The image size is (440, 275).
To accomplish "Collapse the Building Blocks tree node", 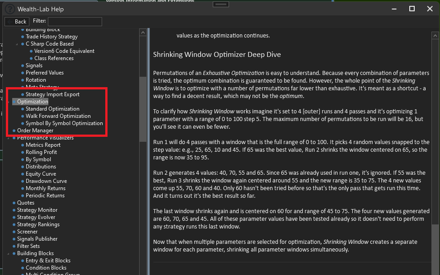I will [x=8, y=254].
